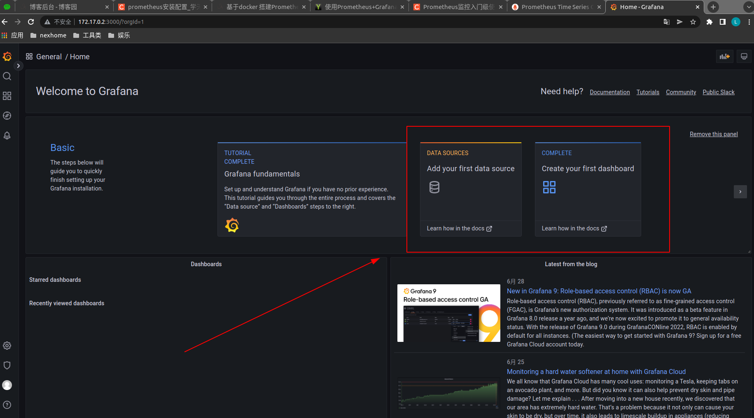Open Learn how in docs for data source
Screen dimensions: 754x418
(x=459, y=228)
